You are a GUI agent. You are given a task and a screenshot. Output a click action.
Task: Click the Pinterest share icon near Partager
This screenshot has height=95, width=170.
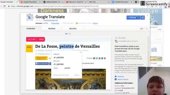[105, 58]
